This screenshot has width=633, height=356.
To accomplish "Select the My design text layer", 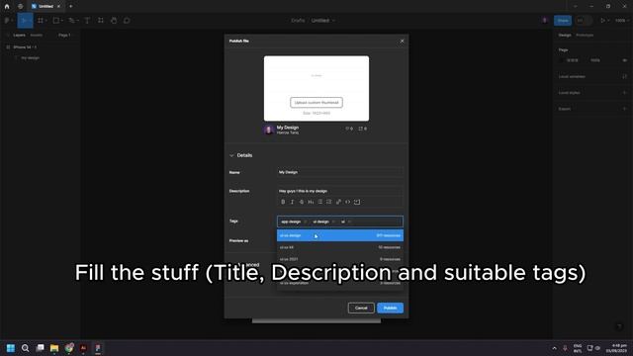I will tap(30, 57).
